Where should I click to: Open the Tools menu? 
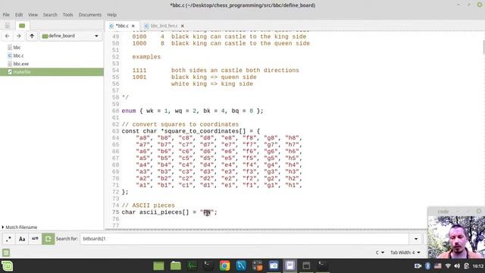point(67,15)
